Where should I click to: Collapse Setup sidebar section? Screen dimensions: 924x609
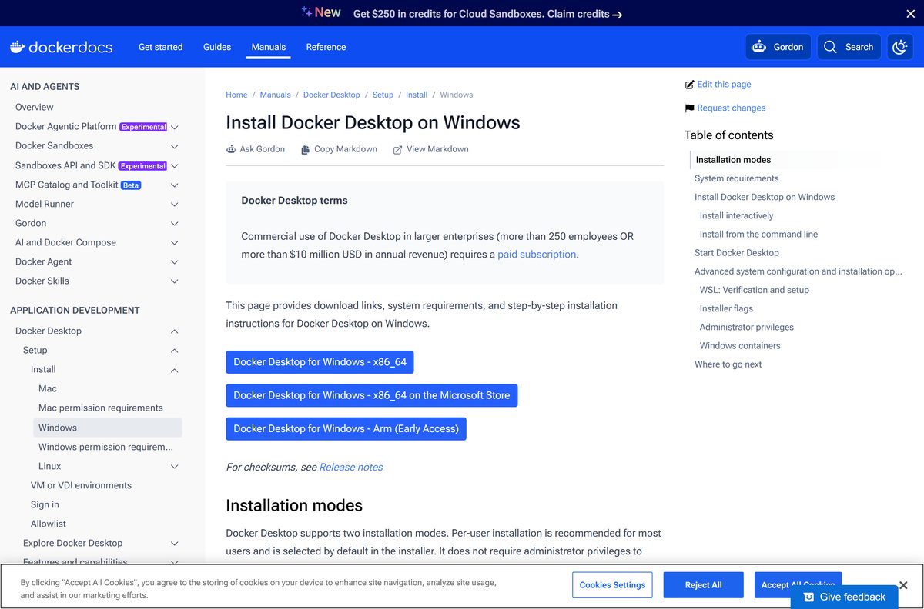point(175,350)
